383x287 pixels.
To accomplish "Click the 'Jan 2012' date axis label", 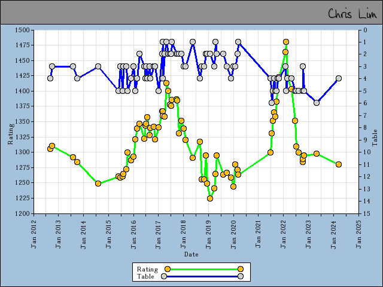I will pos(34,234).
